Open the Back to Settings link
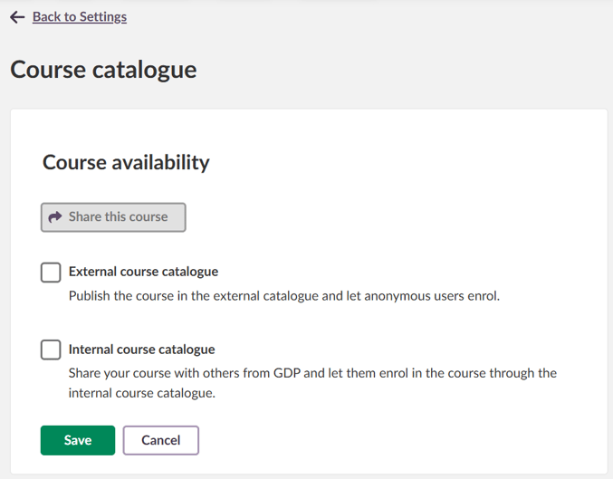Image resolution: width=613 pixels, height=479 pixels. 80,17
